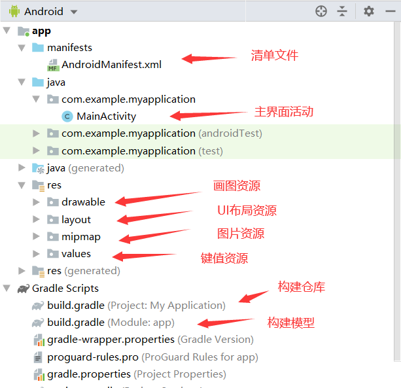Open the MainActivity class
Viewport: 401px width, 388px height.
pos(107,116)
